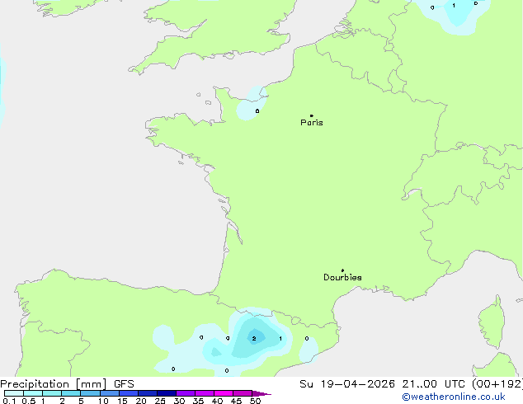
Task: Click the value 1 in the top-right rain area
Action: click(x=454, y=5)
